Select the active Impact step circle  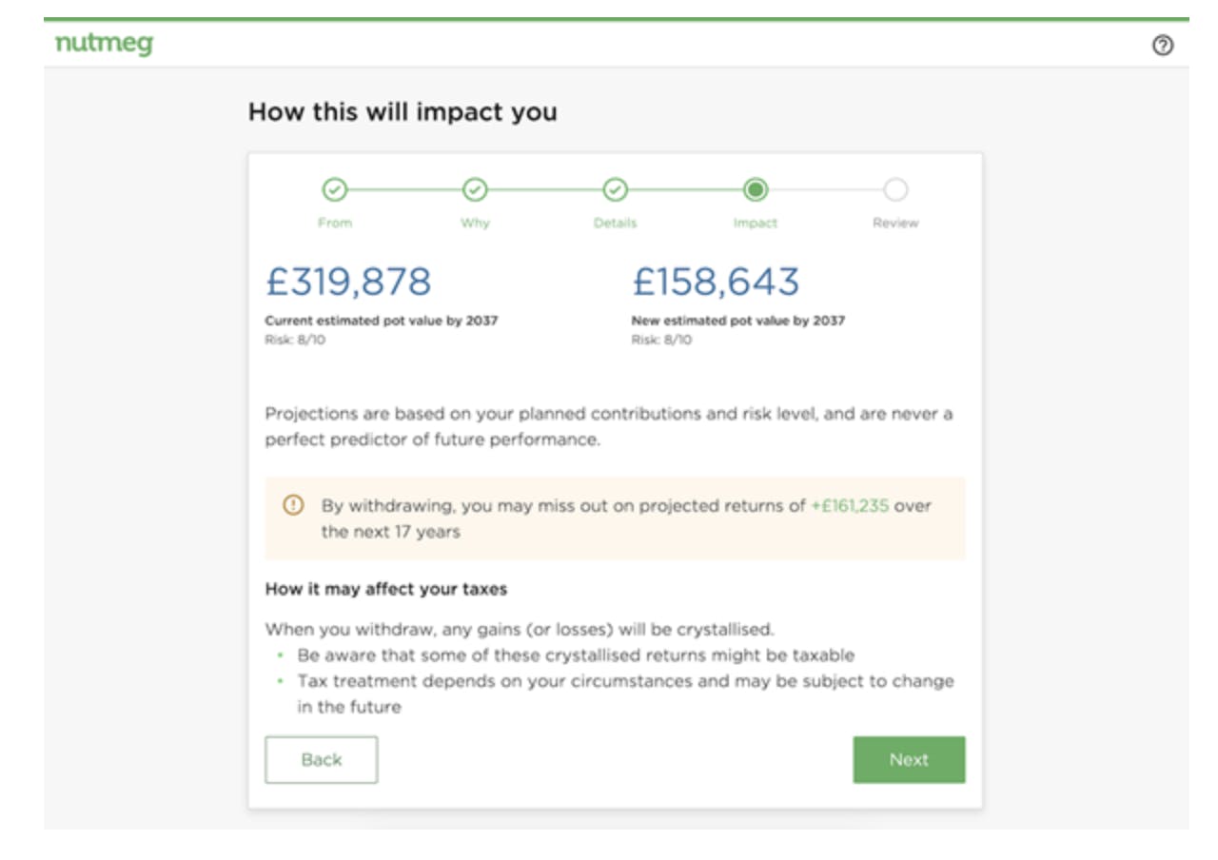pos(756,190)
